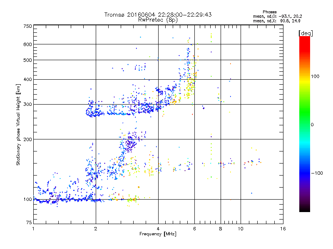
Task: Click the y-axis tick label "750"
Action: pyautogui.click(x=27, y=26)
